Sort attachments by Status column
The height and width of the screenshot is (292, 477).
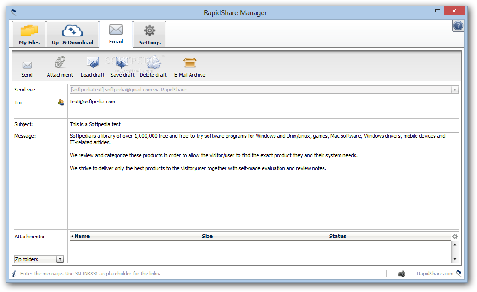tap(387, 236)
